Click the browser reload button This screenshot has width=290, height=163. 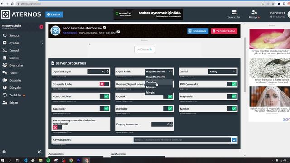tap(12, 4)
